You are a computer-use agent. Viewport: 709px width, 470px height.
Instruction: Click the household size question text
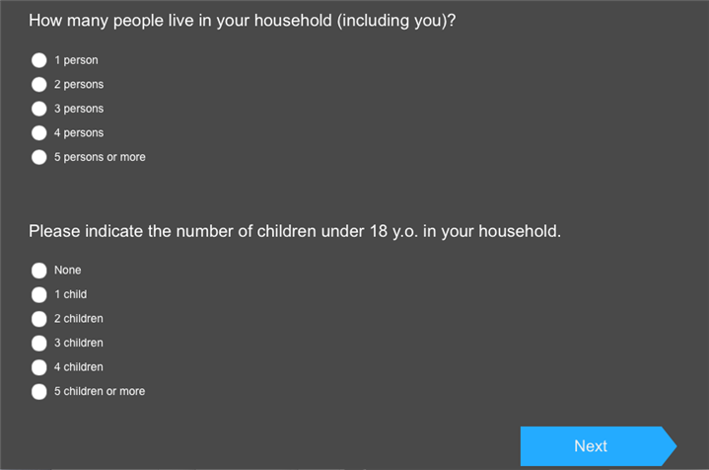point(242,21)
